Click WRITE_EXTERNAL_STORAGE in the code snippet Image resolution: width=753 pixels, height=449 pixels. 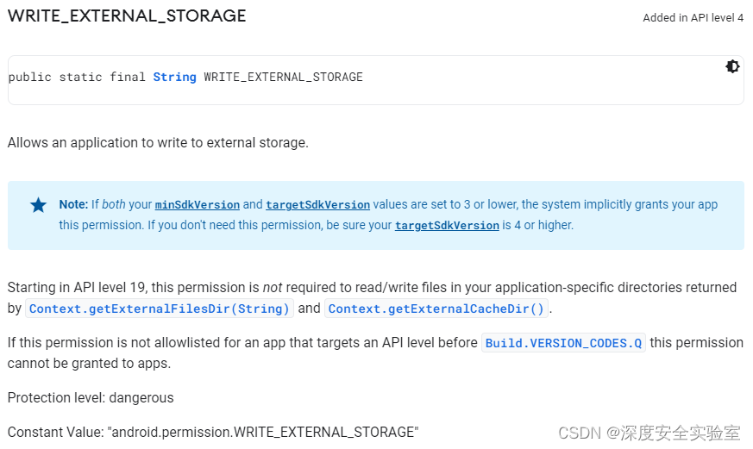[x=283, y=77]
